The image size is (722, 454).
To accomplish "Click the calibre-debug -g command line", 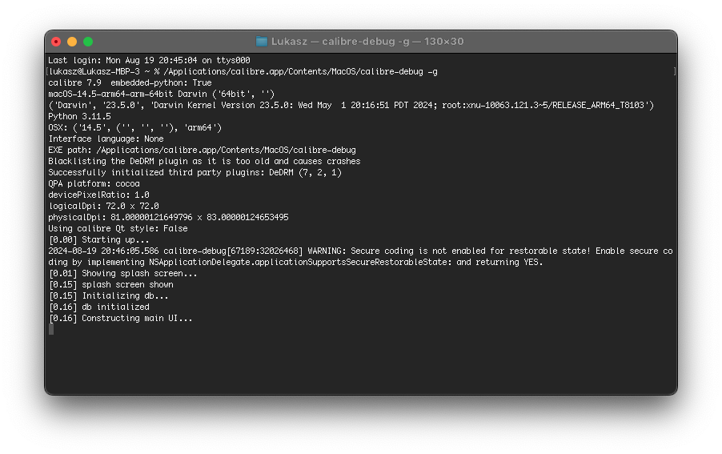I will click(243, 71).
